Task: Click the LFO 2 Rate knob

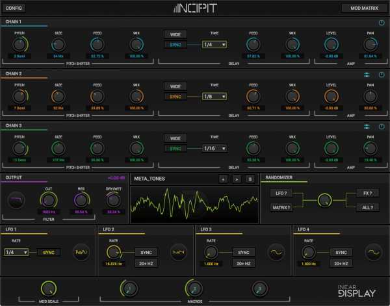Action: point(114,252)
